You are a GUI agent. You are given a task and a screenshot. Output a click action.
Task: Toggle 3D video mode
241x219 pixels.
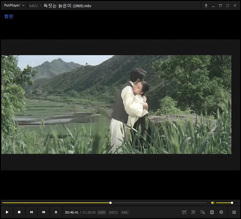point(193,212)
